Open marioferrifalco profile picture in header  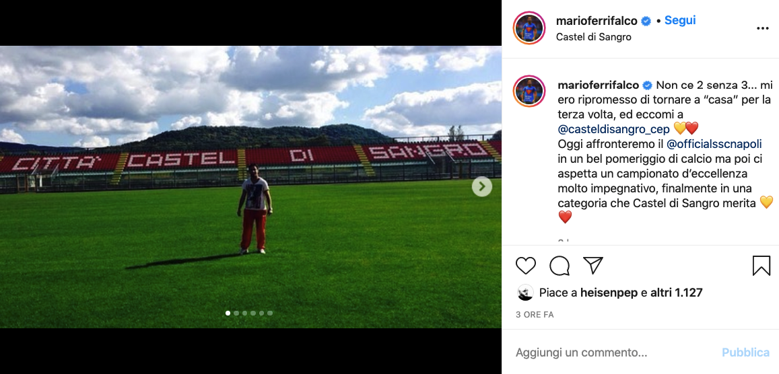(x=529, y=28)
